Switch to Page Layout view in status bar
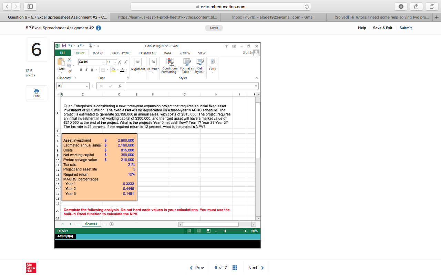 coord(199,231)
